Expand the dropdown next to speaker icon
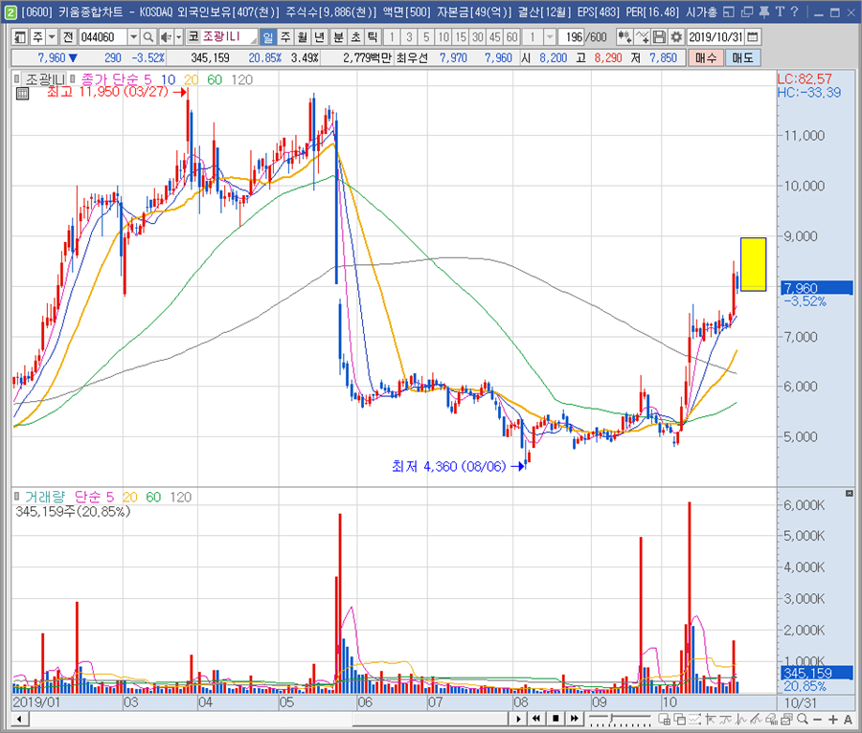Image resolution: width=862 pixels, height=733 pixels. [x=178, y=37]
